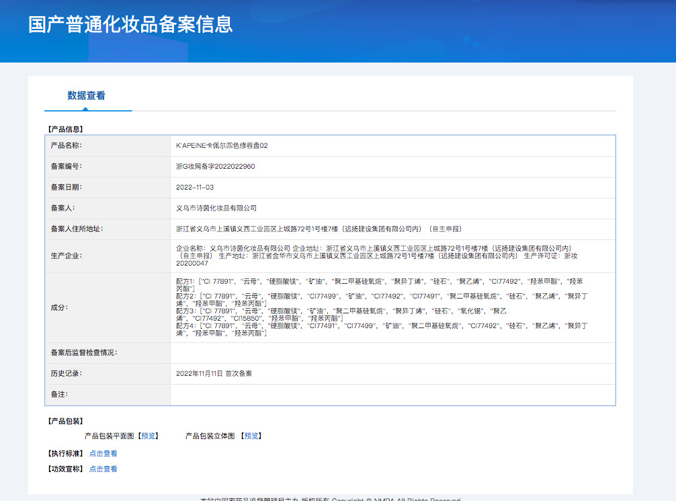Click the 成分 label cell
The width and height of the screenshot is (676, 501).
tap(108, 308)
